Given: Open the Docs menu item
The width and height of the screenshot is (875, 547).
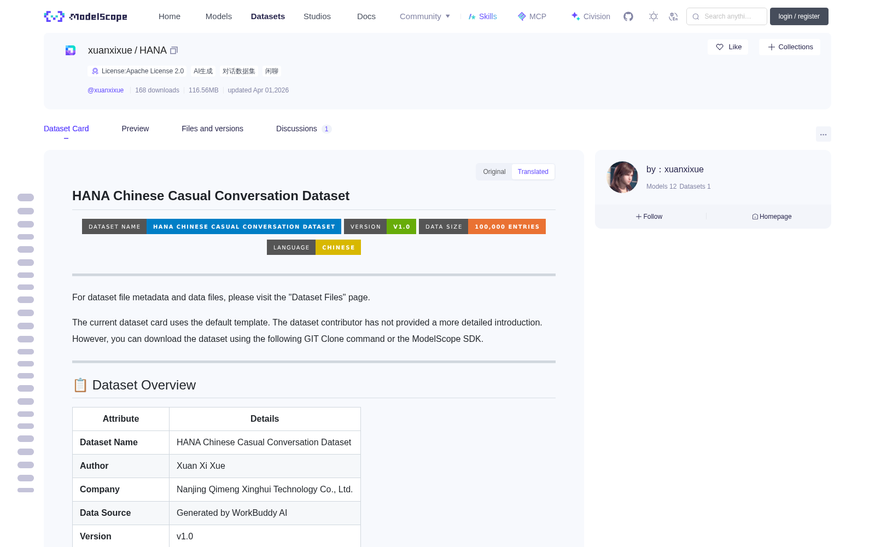Looking at the screenshot, I should (366, 16).
